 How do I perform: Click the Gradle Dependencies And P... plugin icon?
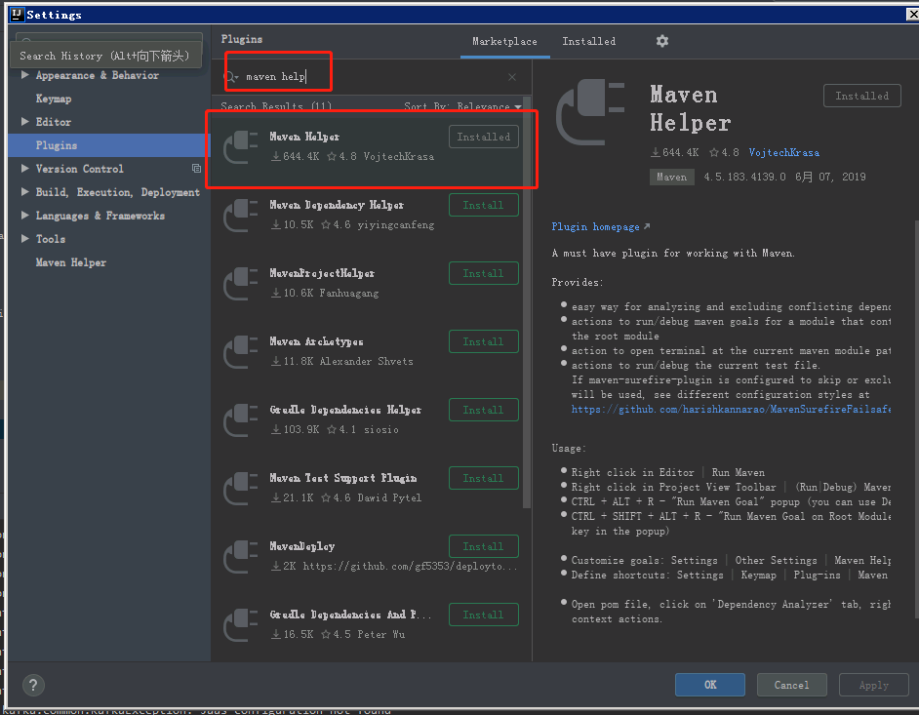coord(241,625)
